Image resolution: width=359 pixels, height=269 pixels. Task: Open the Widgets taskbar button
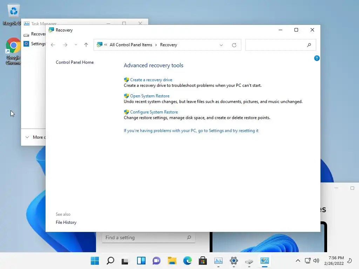(x=141, y=261)
